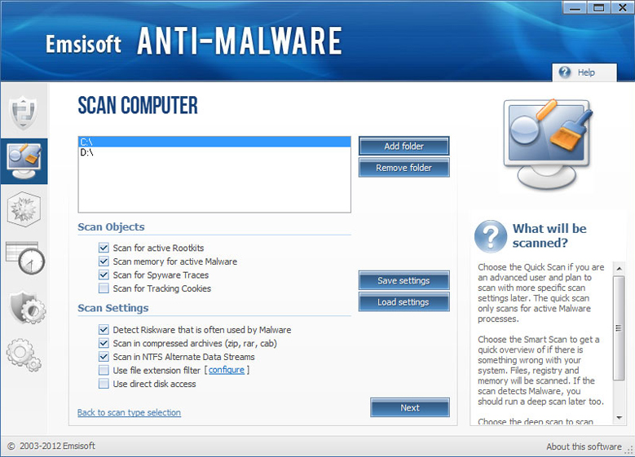Click the configure link for extension filter
Viewport: 635px width, 457px height.
[226, 371]
